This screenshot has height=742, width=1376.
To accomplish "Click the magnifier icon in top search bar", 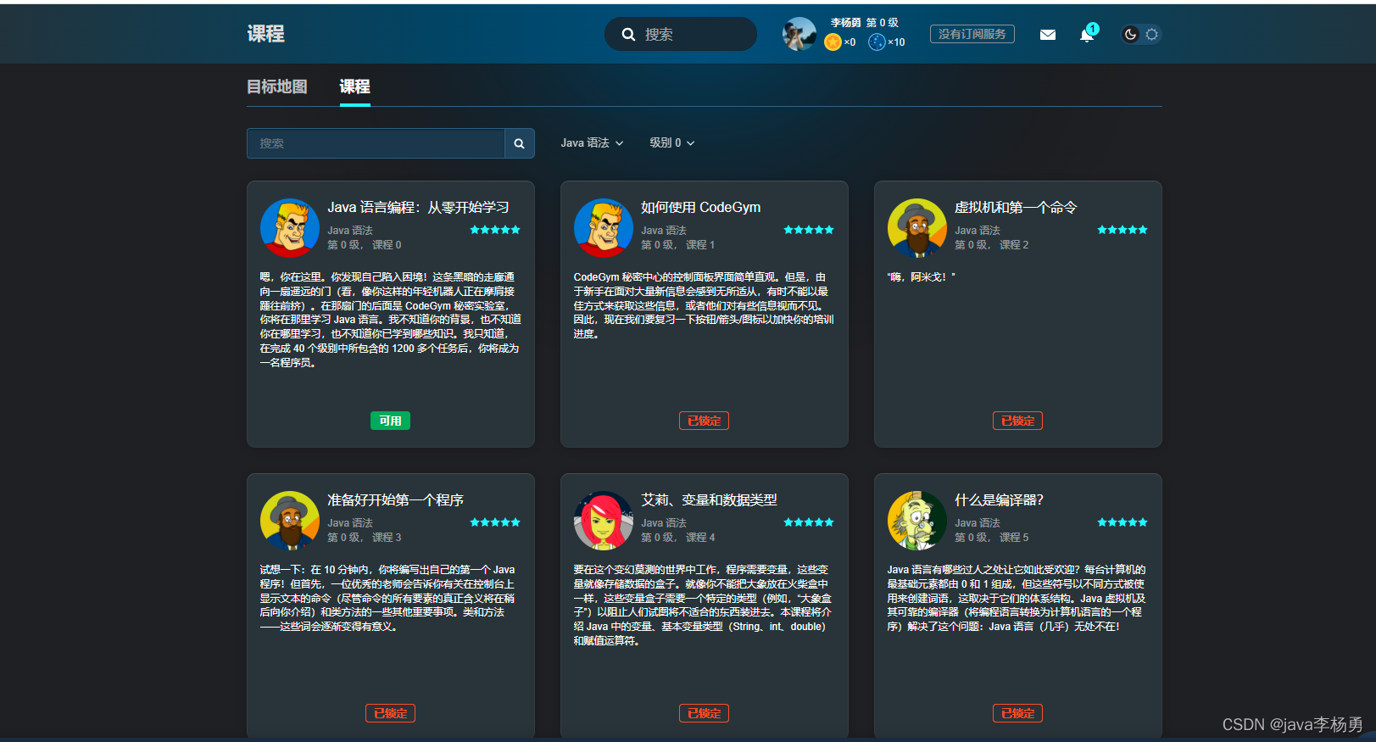I will point(628,35).
